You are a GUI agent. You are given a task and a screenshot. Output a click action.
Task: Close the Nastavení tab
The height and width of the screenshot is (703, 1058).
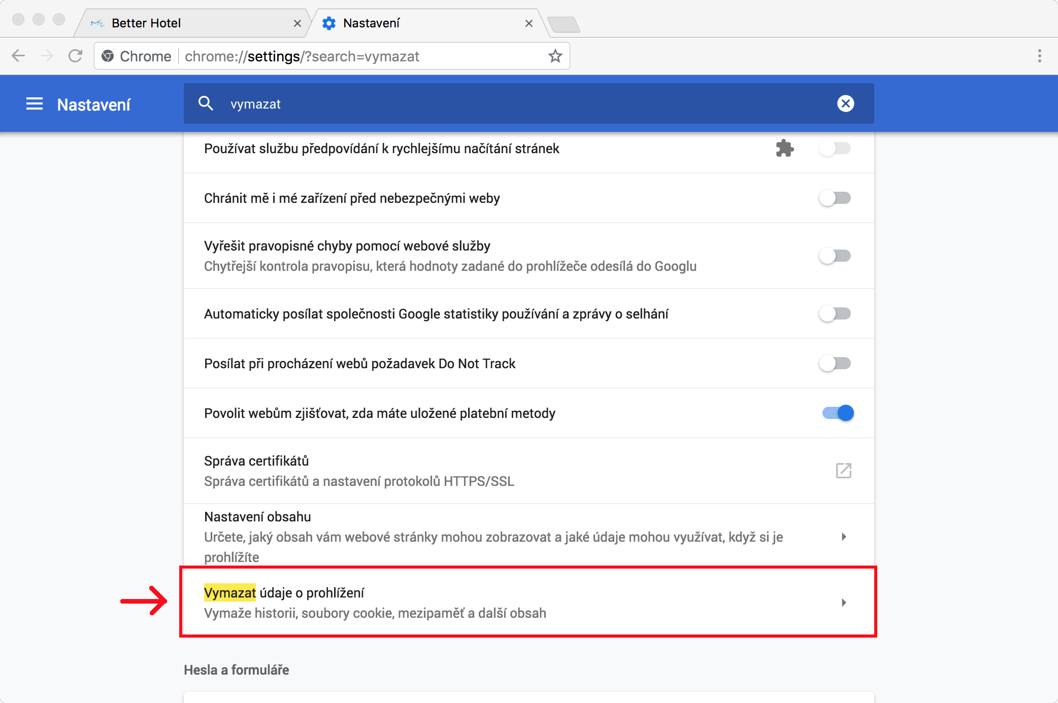pyautogui.click(x=528, y=23)
